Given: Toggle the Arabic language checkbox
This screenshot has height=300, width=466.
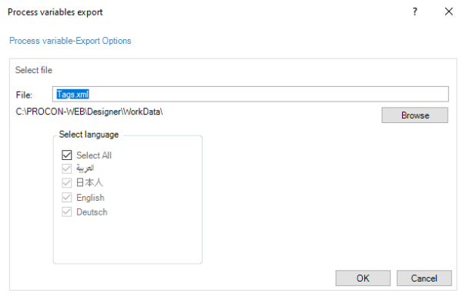Looking at the screenshot, I should (67, 168).
